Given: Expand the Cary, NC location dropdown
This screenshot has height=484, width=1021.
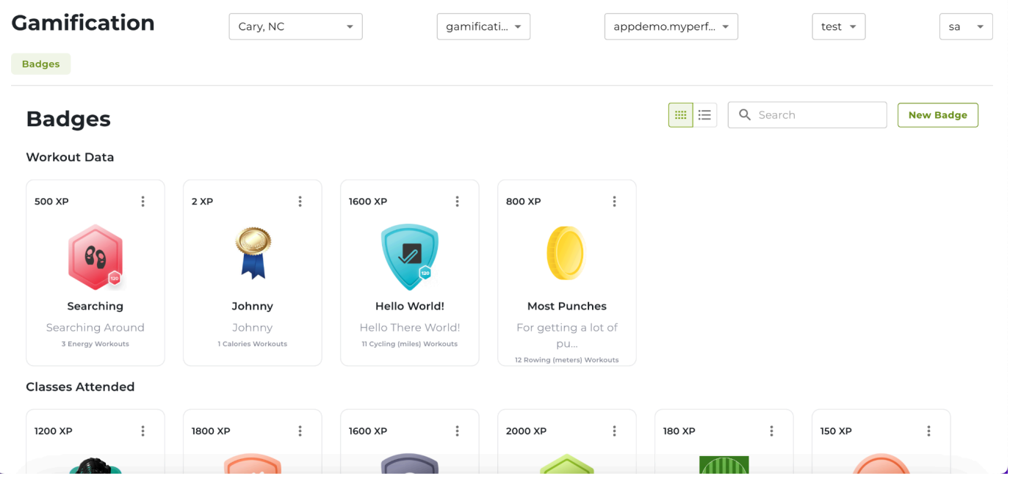Looking at the screenshot, I should (x=295, y=27).
